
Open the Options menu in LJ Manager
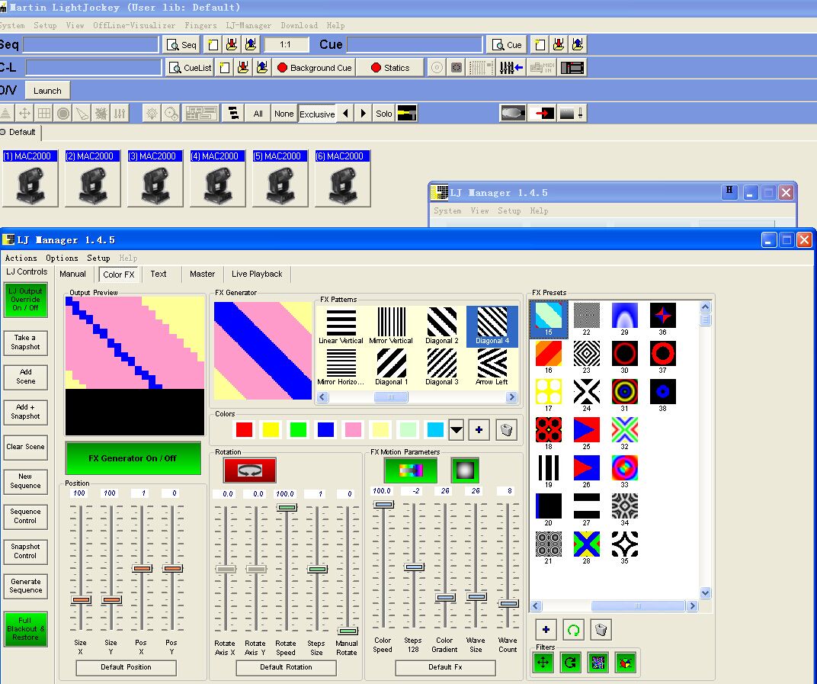point(62,258)
